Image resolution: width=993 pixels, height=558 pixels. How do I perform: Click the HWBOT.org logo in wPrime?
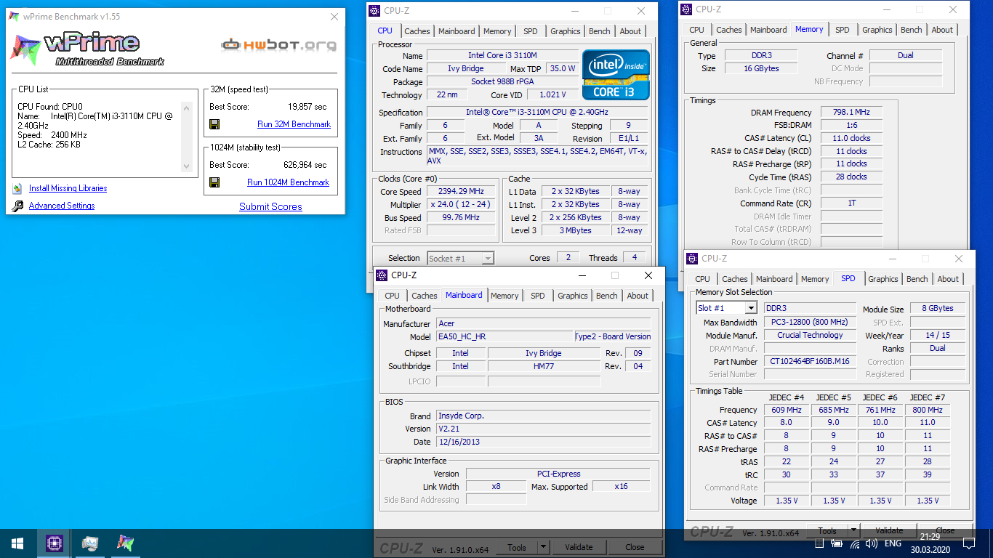[278, 45]
